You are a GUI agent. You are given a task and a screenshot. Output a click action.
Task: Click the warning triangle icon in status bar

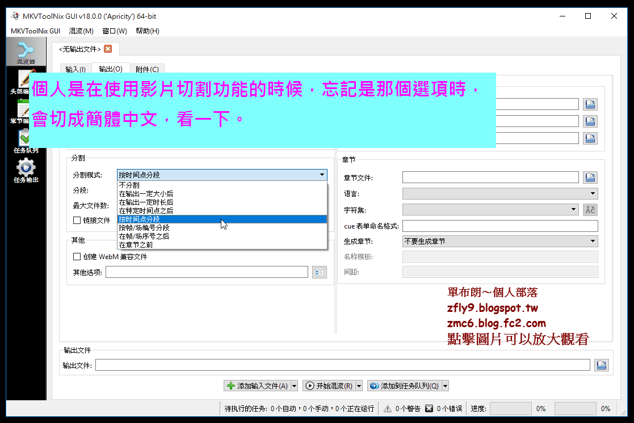[387, 408]
